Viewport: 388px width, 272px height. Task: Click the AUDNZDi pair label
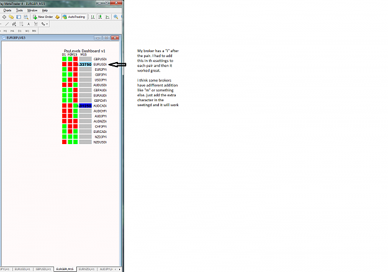tap(100, 121)
